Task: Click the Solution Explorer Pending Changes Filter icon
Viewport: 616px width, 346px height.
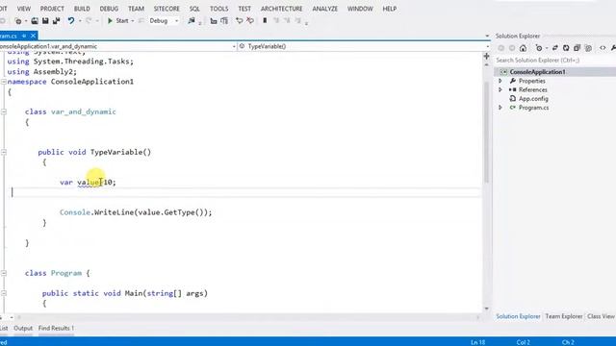Action: [x=539, y=48]
